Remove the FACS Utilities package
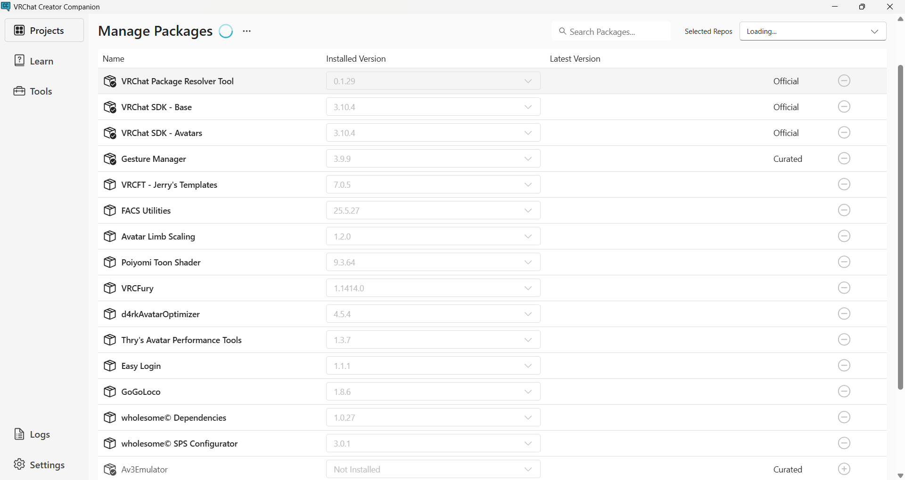Screen dimensions: 905x480 (x=844, y=210)
